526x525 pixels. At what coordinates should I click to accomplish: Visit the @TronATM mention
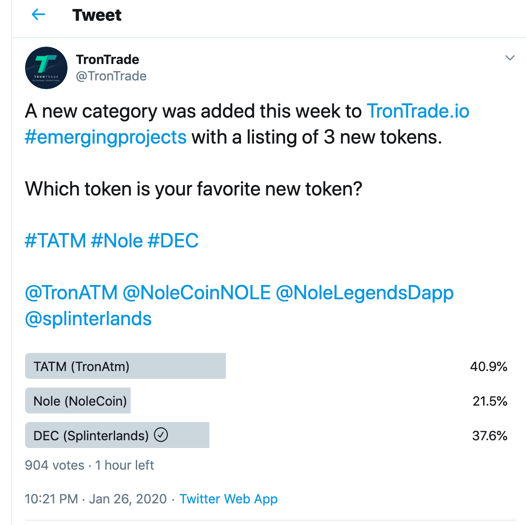pyautogui.click(x=71, y=293)
